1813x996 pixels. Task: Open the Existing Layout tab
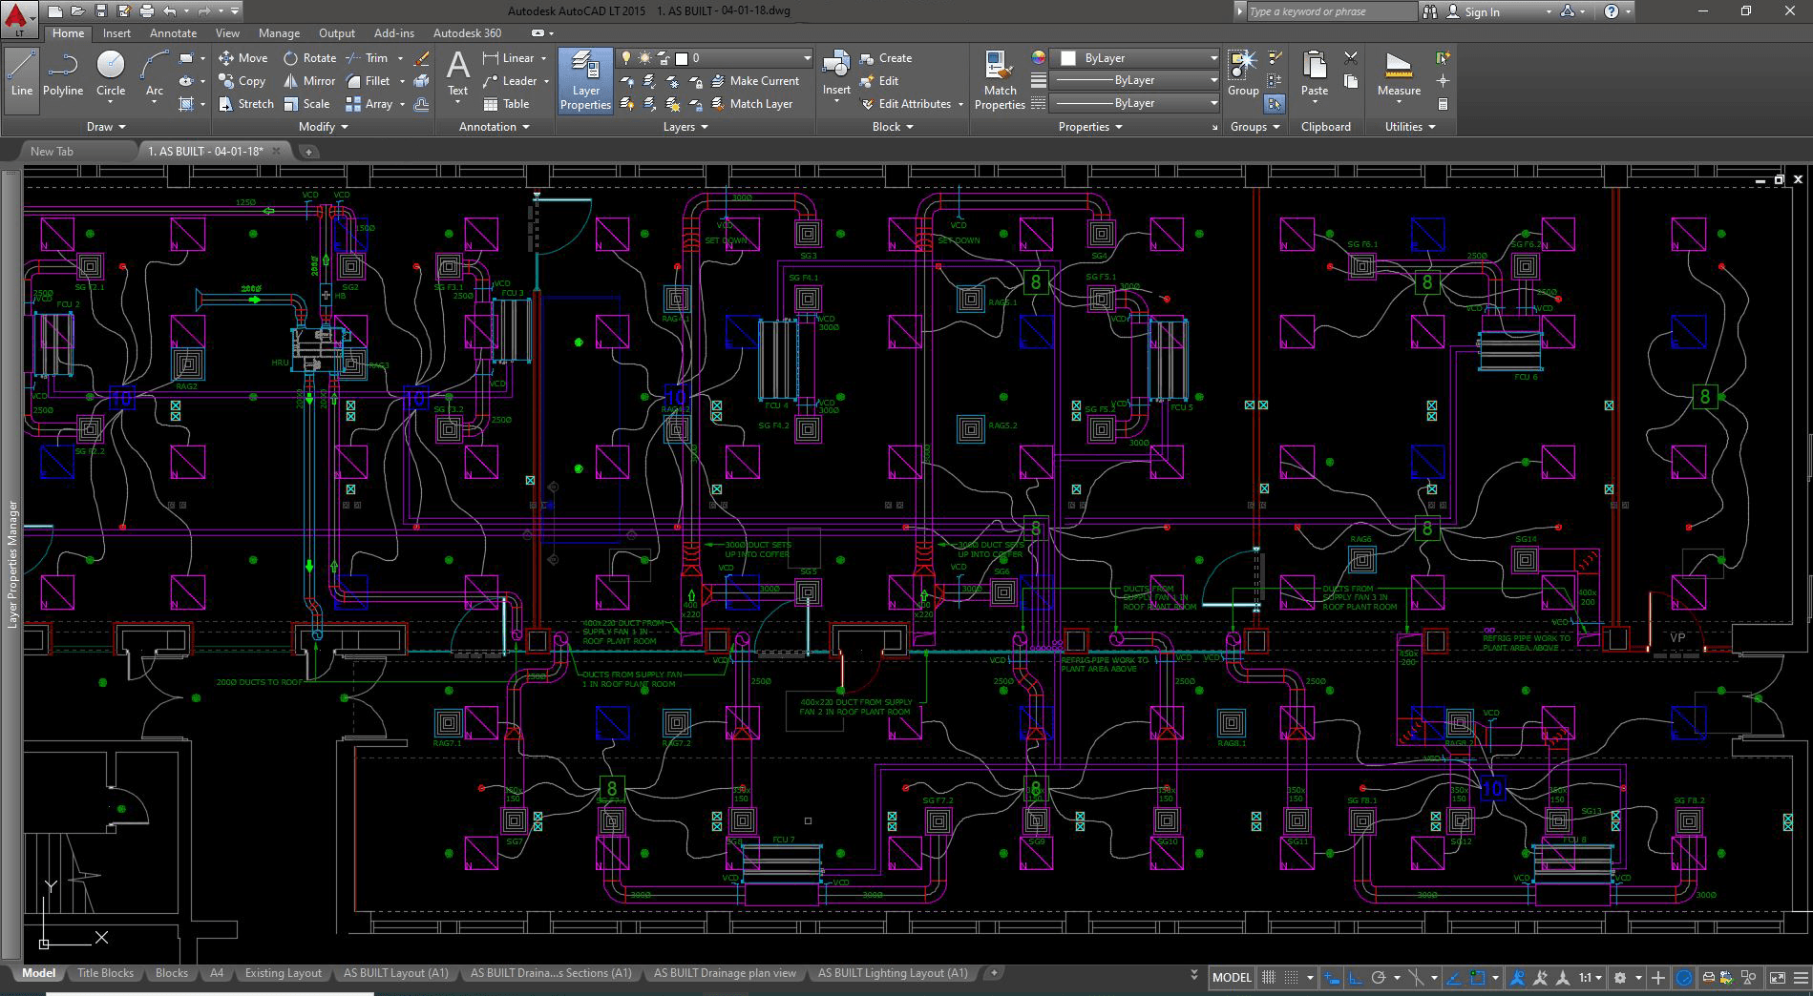coord(283,973)
